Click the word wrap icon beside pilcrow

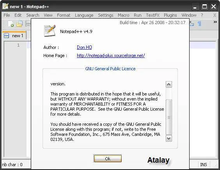point(192,24)
